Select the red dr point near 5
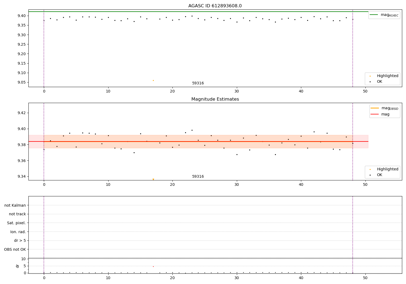The height and width of the screenshot is (284, 406). [x=153, y=266]
